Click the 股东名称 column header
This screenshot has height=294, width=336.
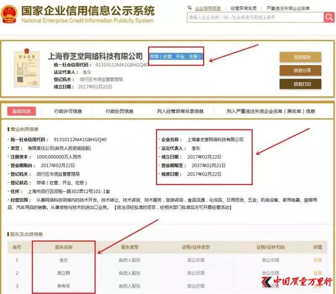coord(64,247)
